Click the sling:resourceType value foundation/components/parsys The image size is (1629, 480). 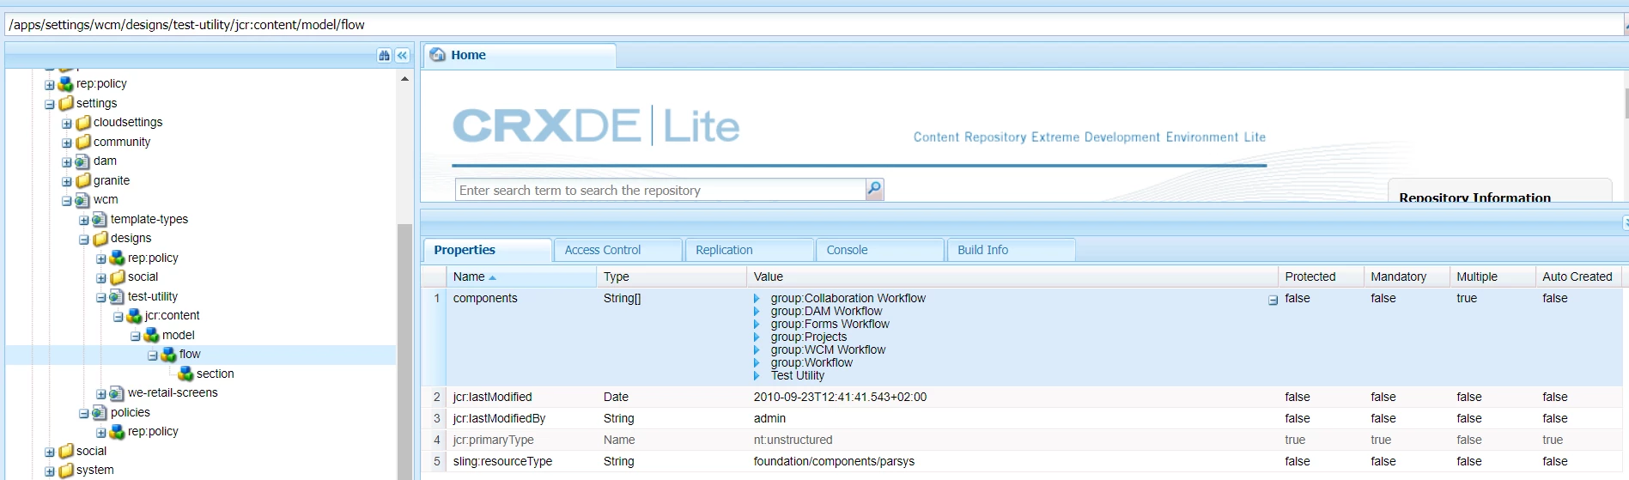834,461
